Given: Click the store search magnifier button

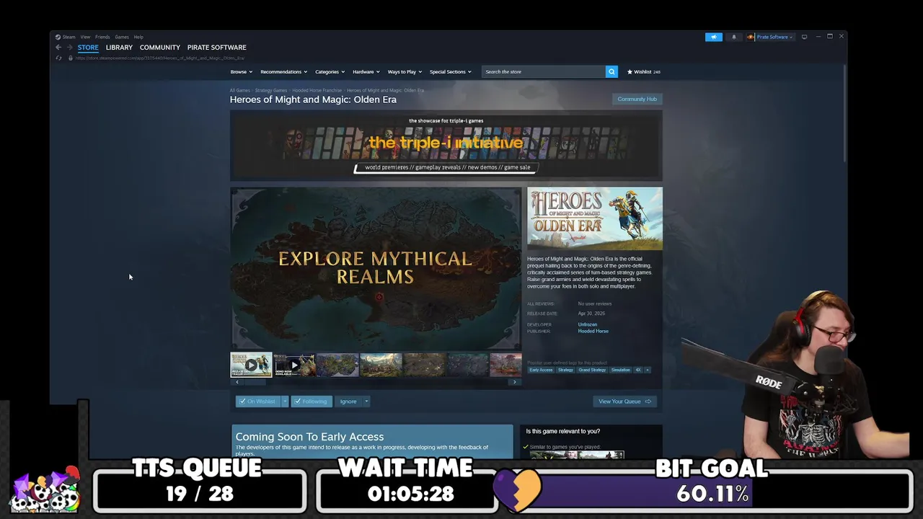Looking at the screenshot, I should pos(611,71).
